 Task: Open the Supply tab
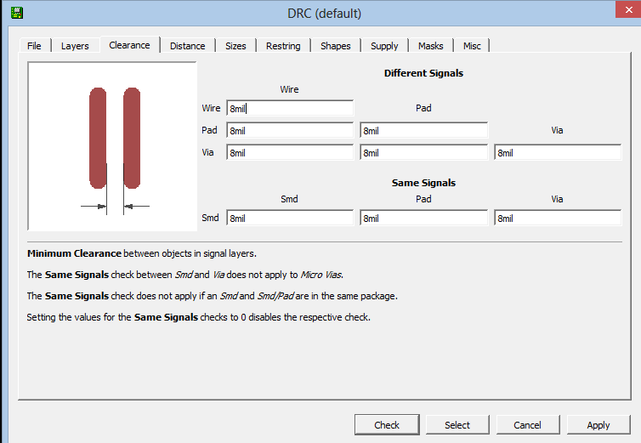(384, 46)
